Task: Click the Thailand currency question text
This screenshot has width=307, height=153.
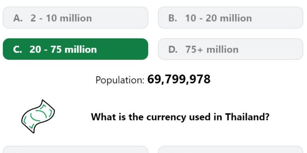Action: 180,117
